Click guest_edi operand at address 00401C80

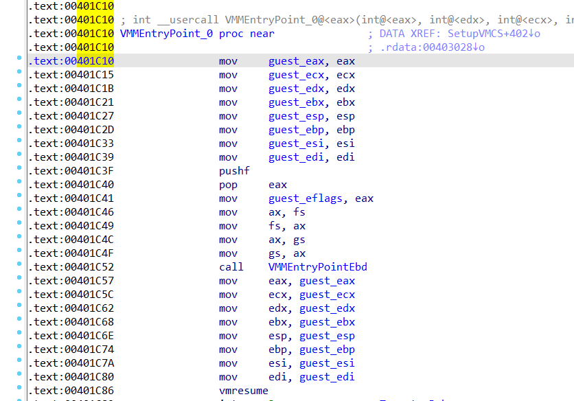coord(327,377)
